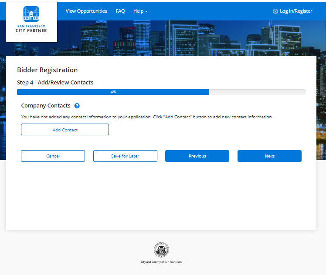
Task: Click the City and County of San Francisco footer text
Action: tap(161, 262)
